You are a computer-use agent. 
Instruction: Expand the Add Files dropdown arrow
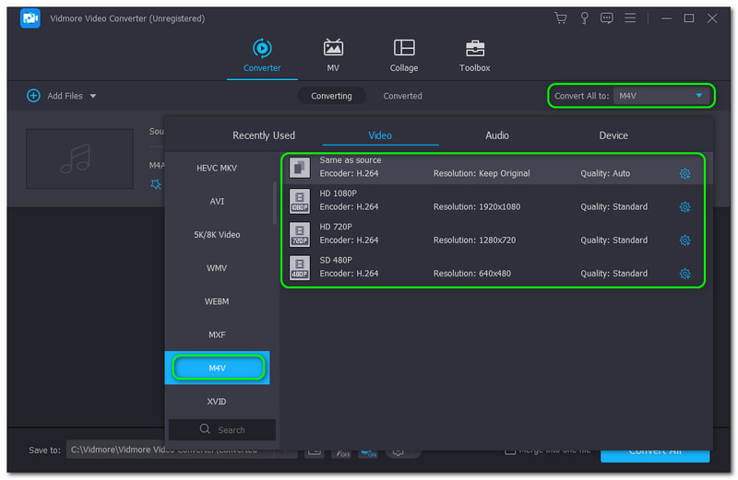pyautogui.click(x=93, y=96)
